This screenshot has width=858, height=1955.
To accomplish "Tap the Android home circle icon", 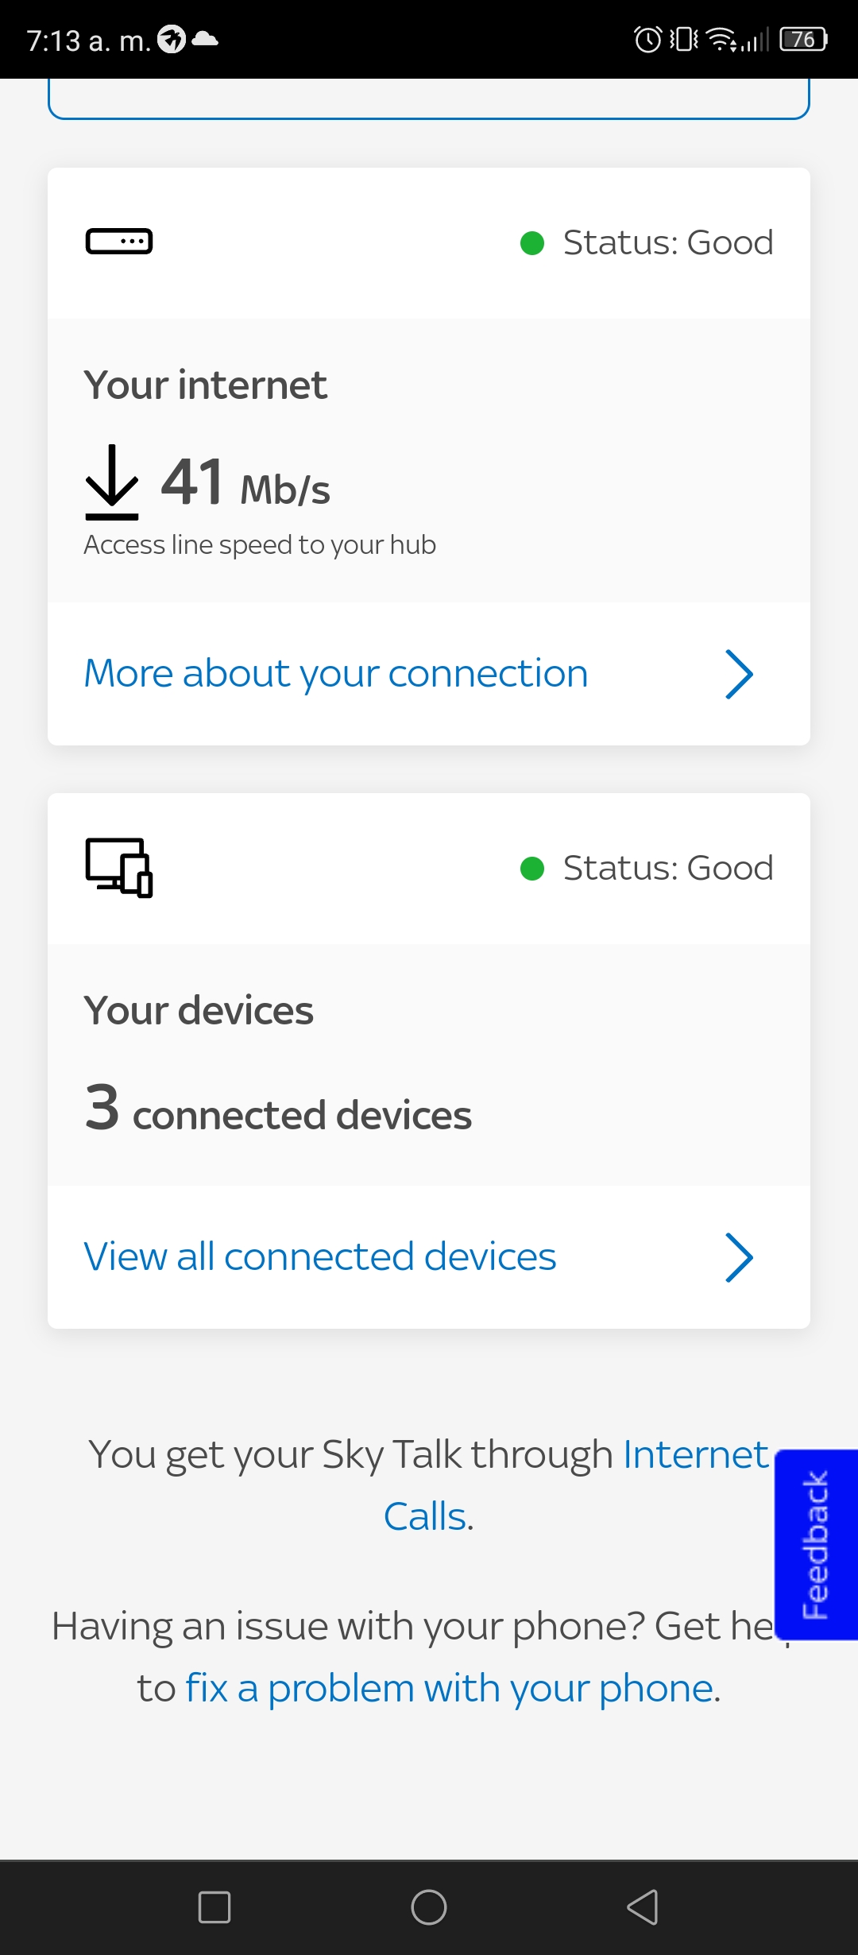I will 429,1907.
